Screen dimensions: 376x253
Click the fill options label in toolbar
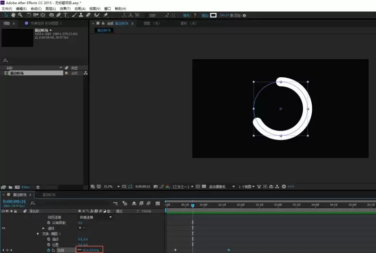pyautogui.click(x=186, y=15)
